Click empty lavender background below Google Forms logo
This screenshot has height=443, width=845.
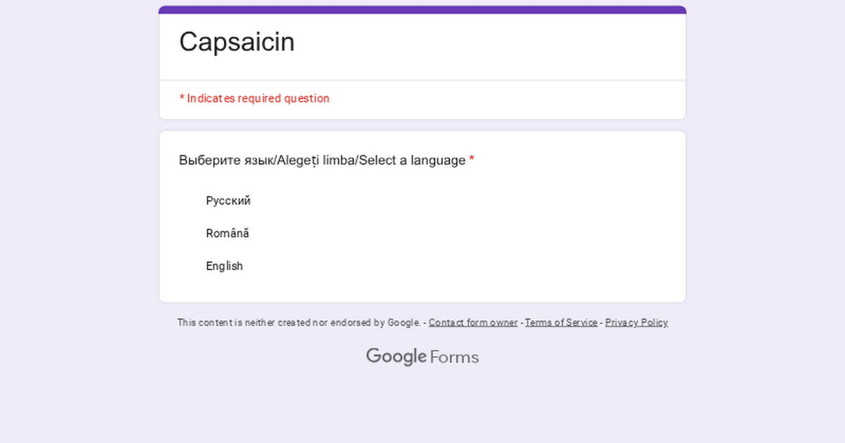[423, 408]
